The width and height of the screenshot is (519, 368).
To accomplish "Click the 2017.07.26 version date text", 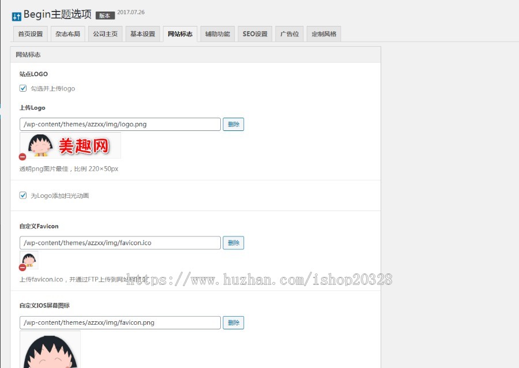I will point(131,12).
